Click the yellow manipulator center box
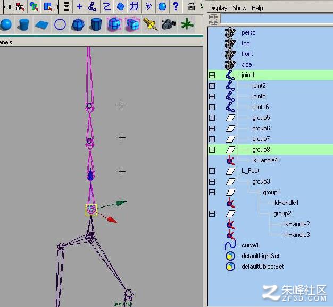The image size is (333, 307). 91,210
